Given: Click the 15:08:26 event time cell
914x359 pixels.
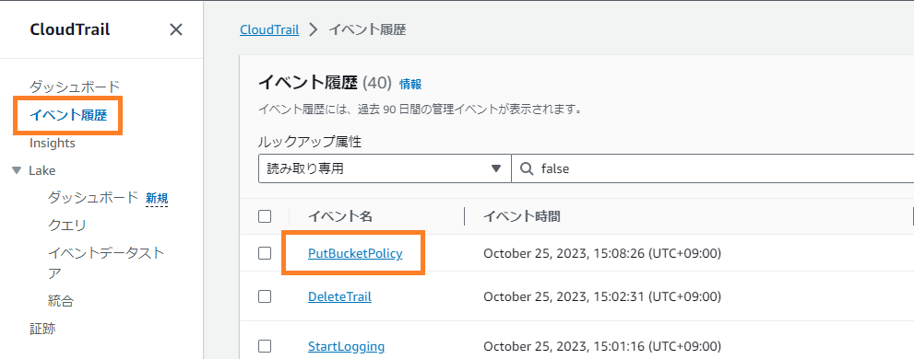Looking at the screenshot, I should click(602, 253).
